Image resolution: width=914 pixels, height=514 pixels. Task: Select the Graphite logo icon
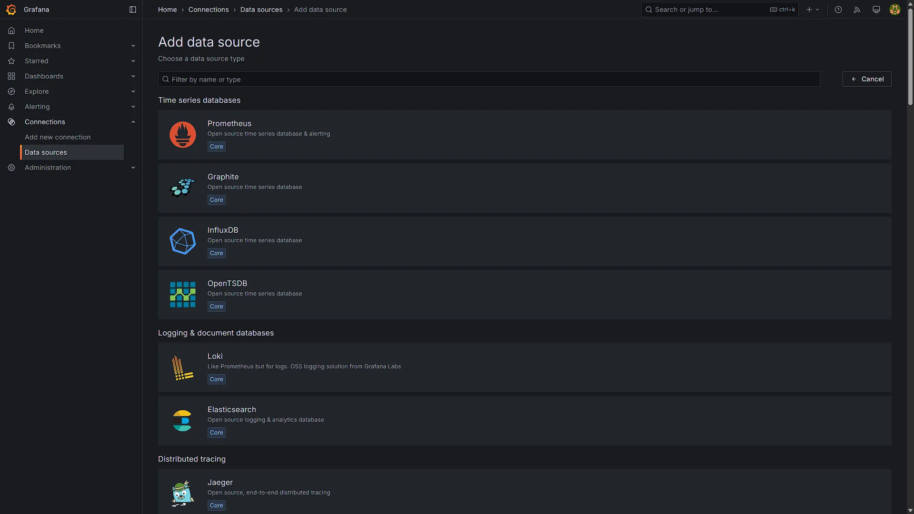(183, 188)
